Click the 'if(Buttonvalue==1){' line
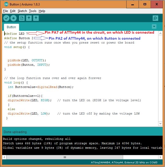Viewport: 165px width, 167px height. tap(25, 96)
